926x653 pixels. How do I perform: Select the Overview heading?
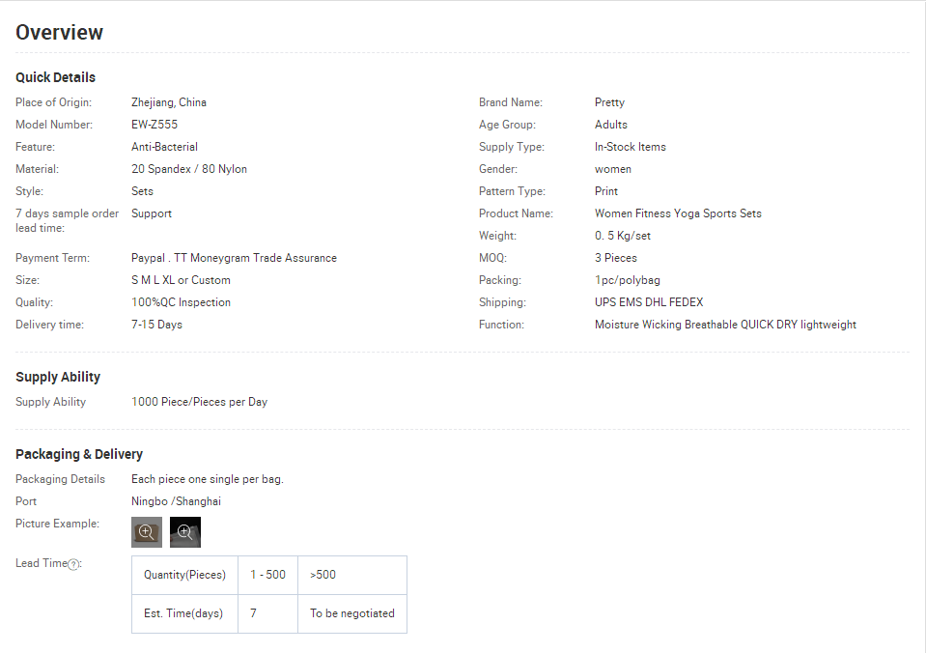(59, 33)
